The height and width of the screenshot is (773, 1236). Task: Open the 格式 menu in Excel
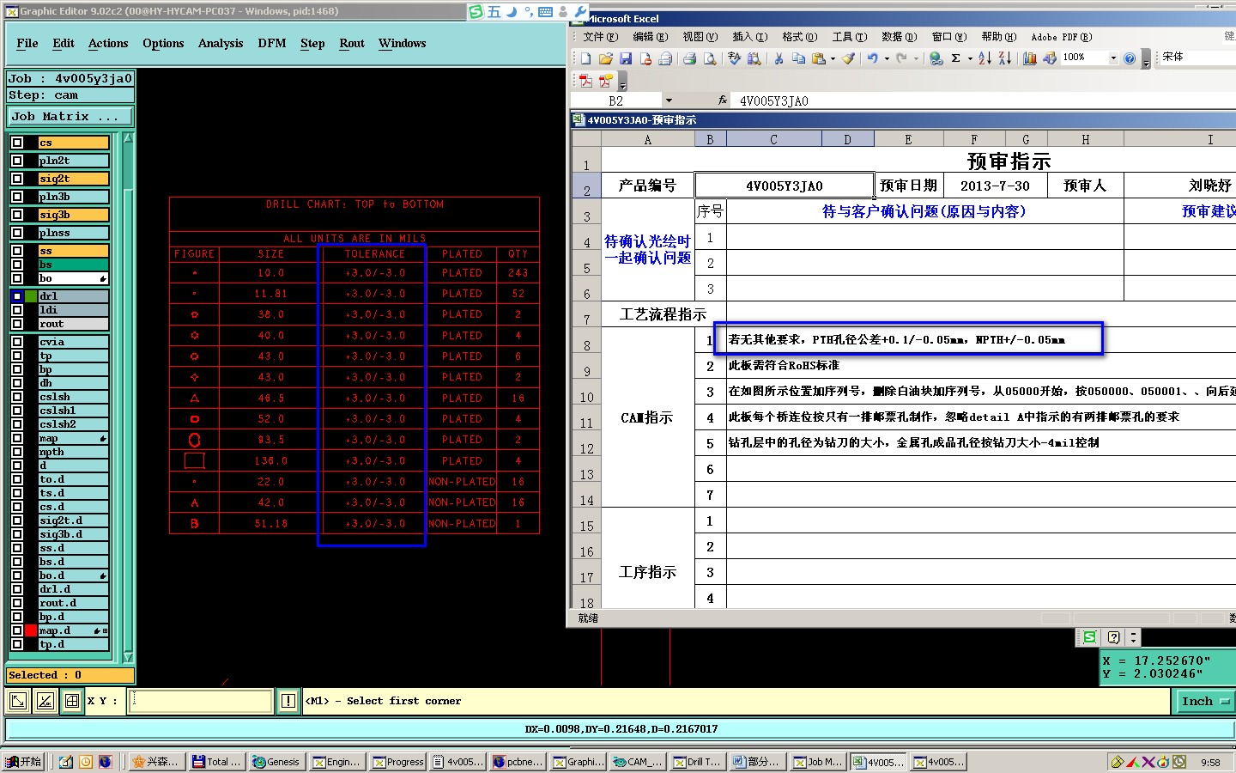799,37
